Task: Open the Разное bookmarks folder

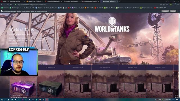Action: coord(136,8)
